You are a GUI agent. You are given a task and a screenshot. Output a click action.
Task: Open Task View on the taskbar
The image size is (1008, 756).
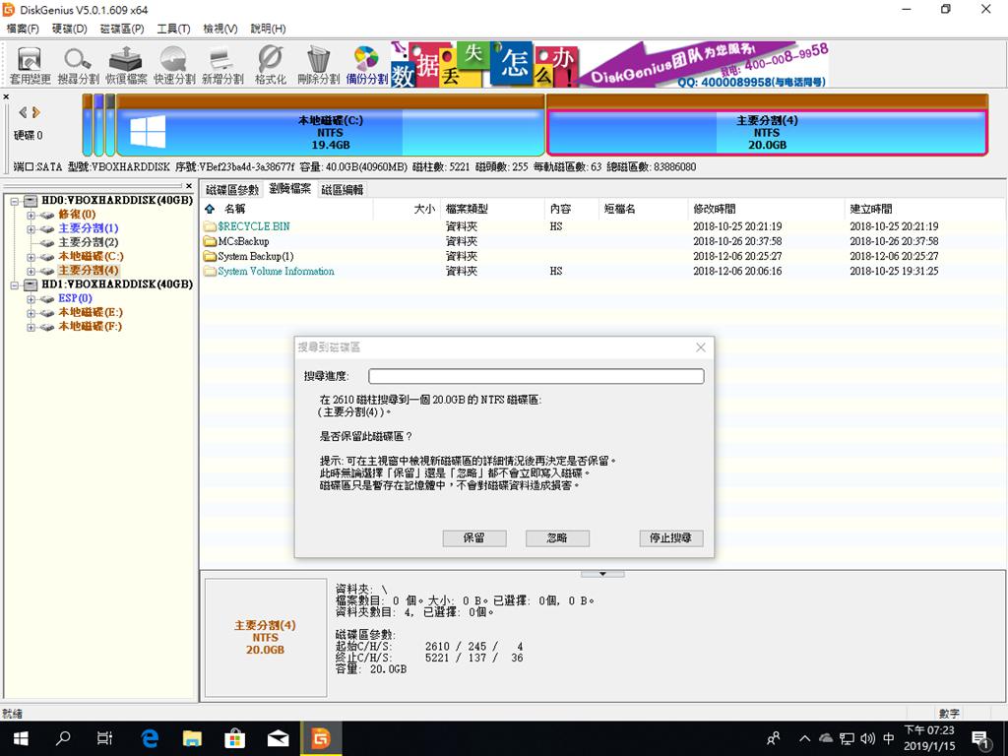104,738
